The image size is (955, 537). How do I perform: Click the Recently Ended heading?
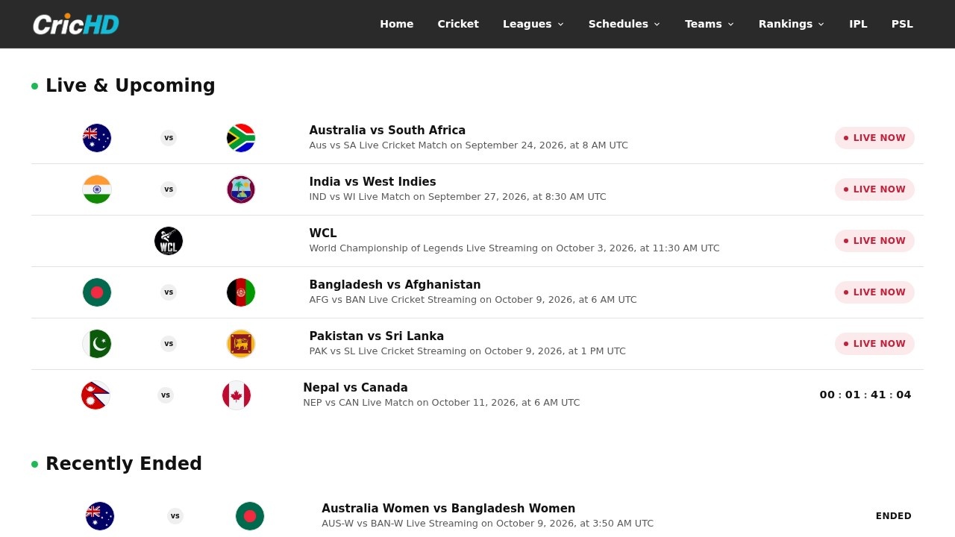(124, 464)
